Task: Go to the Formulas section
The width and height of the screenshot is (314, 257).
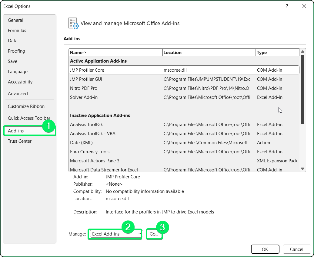Action: [17, 30]
